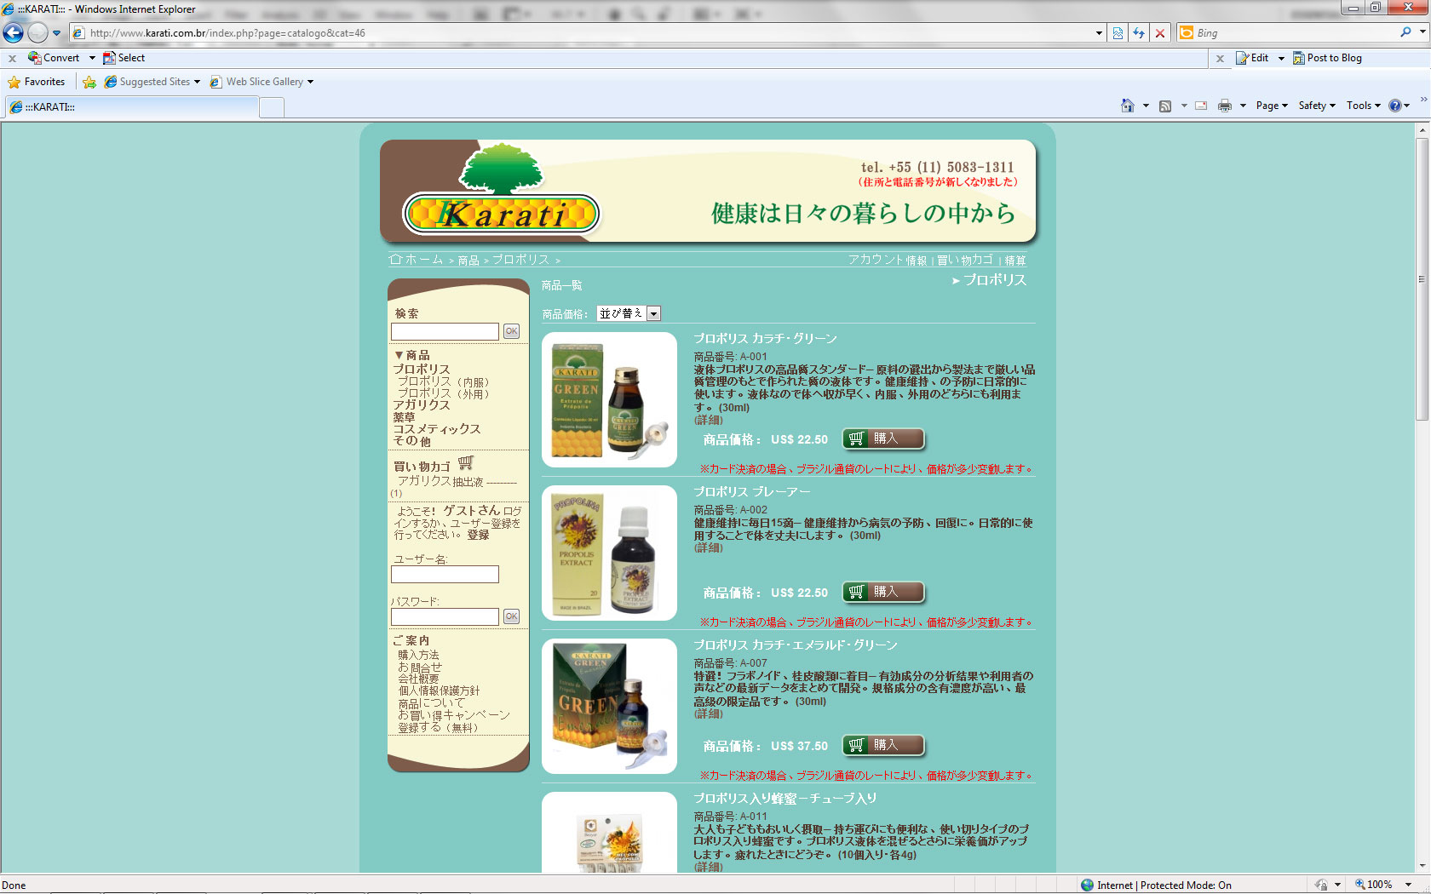Click the RSS feeds icon
Screen dimensions: 1431x894
(x=1165, y=106)
